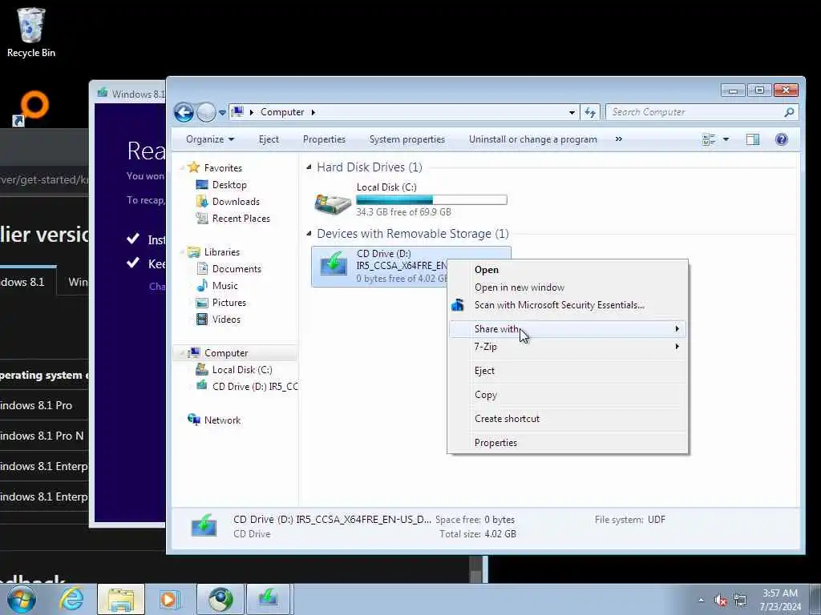Expand the arrow after Computer breadcrumb

coord(313,112)
